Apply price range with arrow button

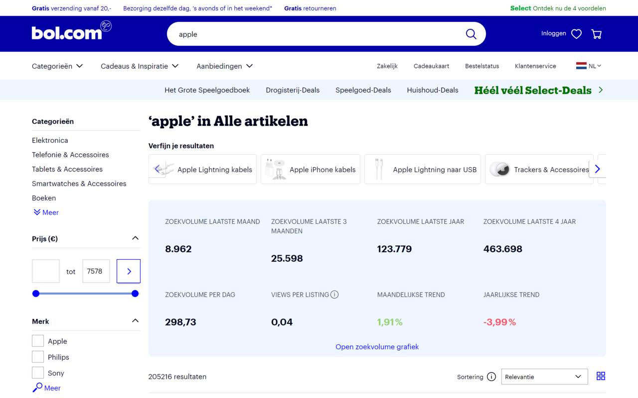129,271
